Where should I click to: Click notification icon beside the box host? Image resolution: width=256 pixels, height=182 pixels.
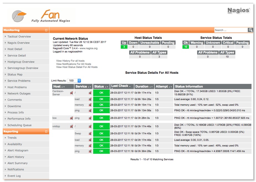[x=72, y=118]
